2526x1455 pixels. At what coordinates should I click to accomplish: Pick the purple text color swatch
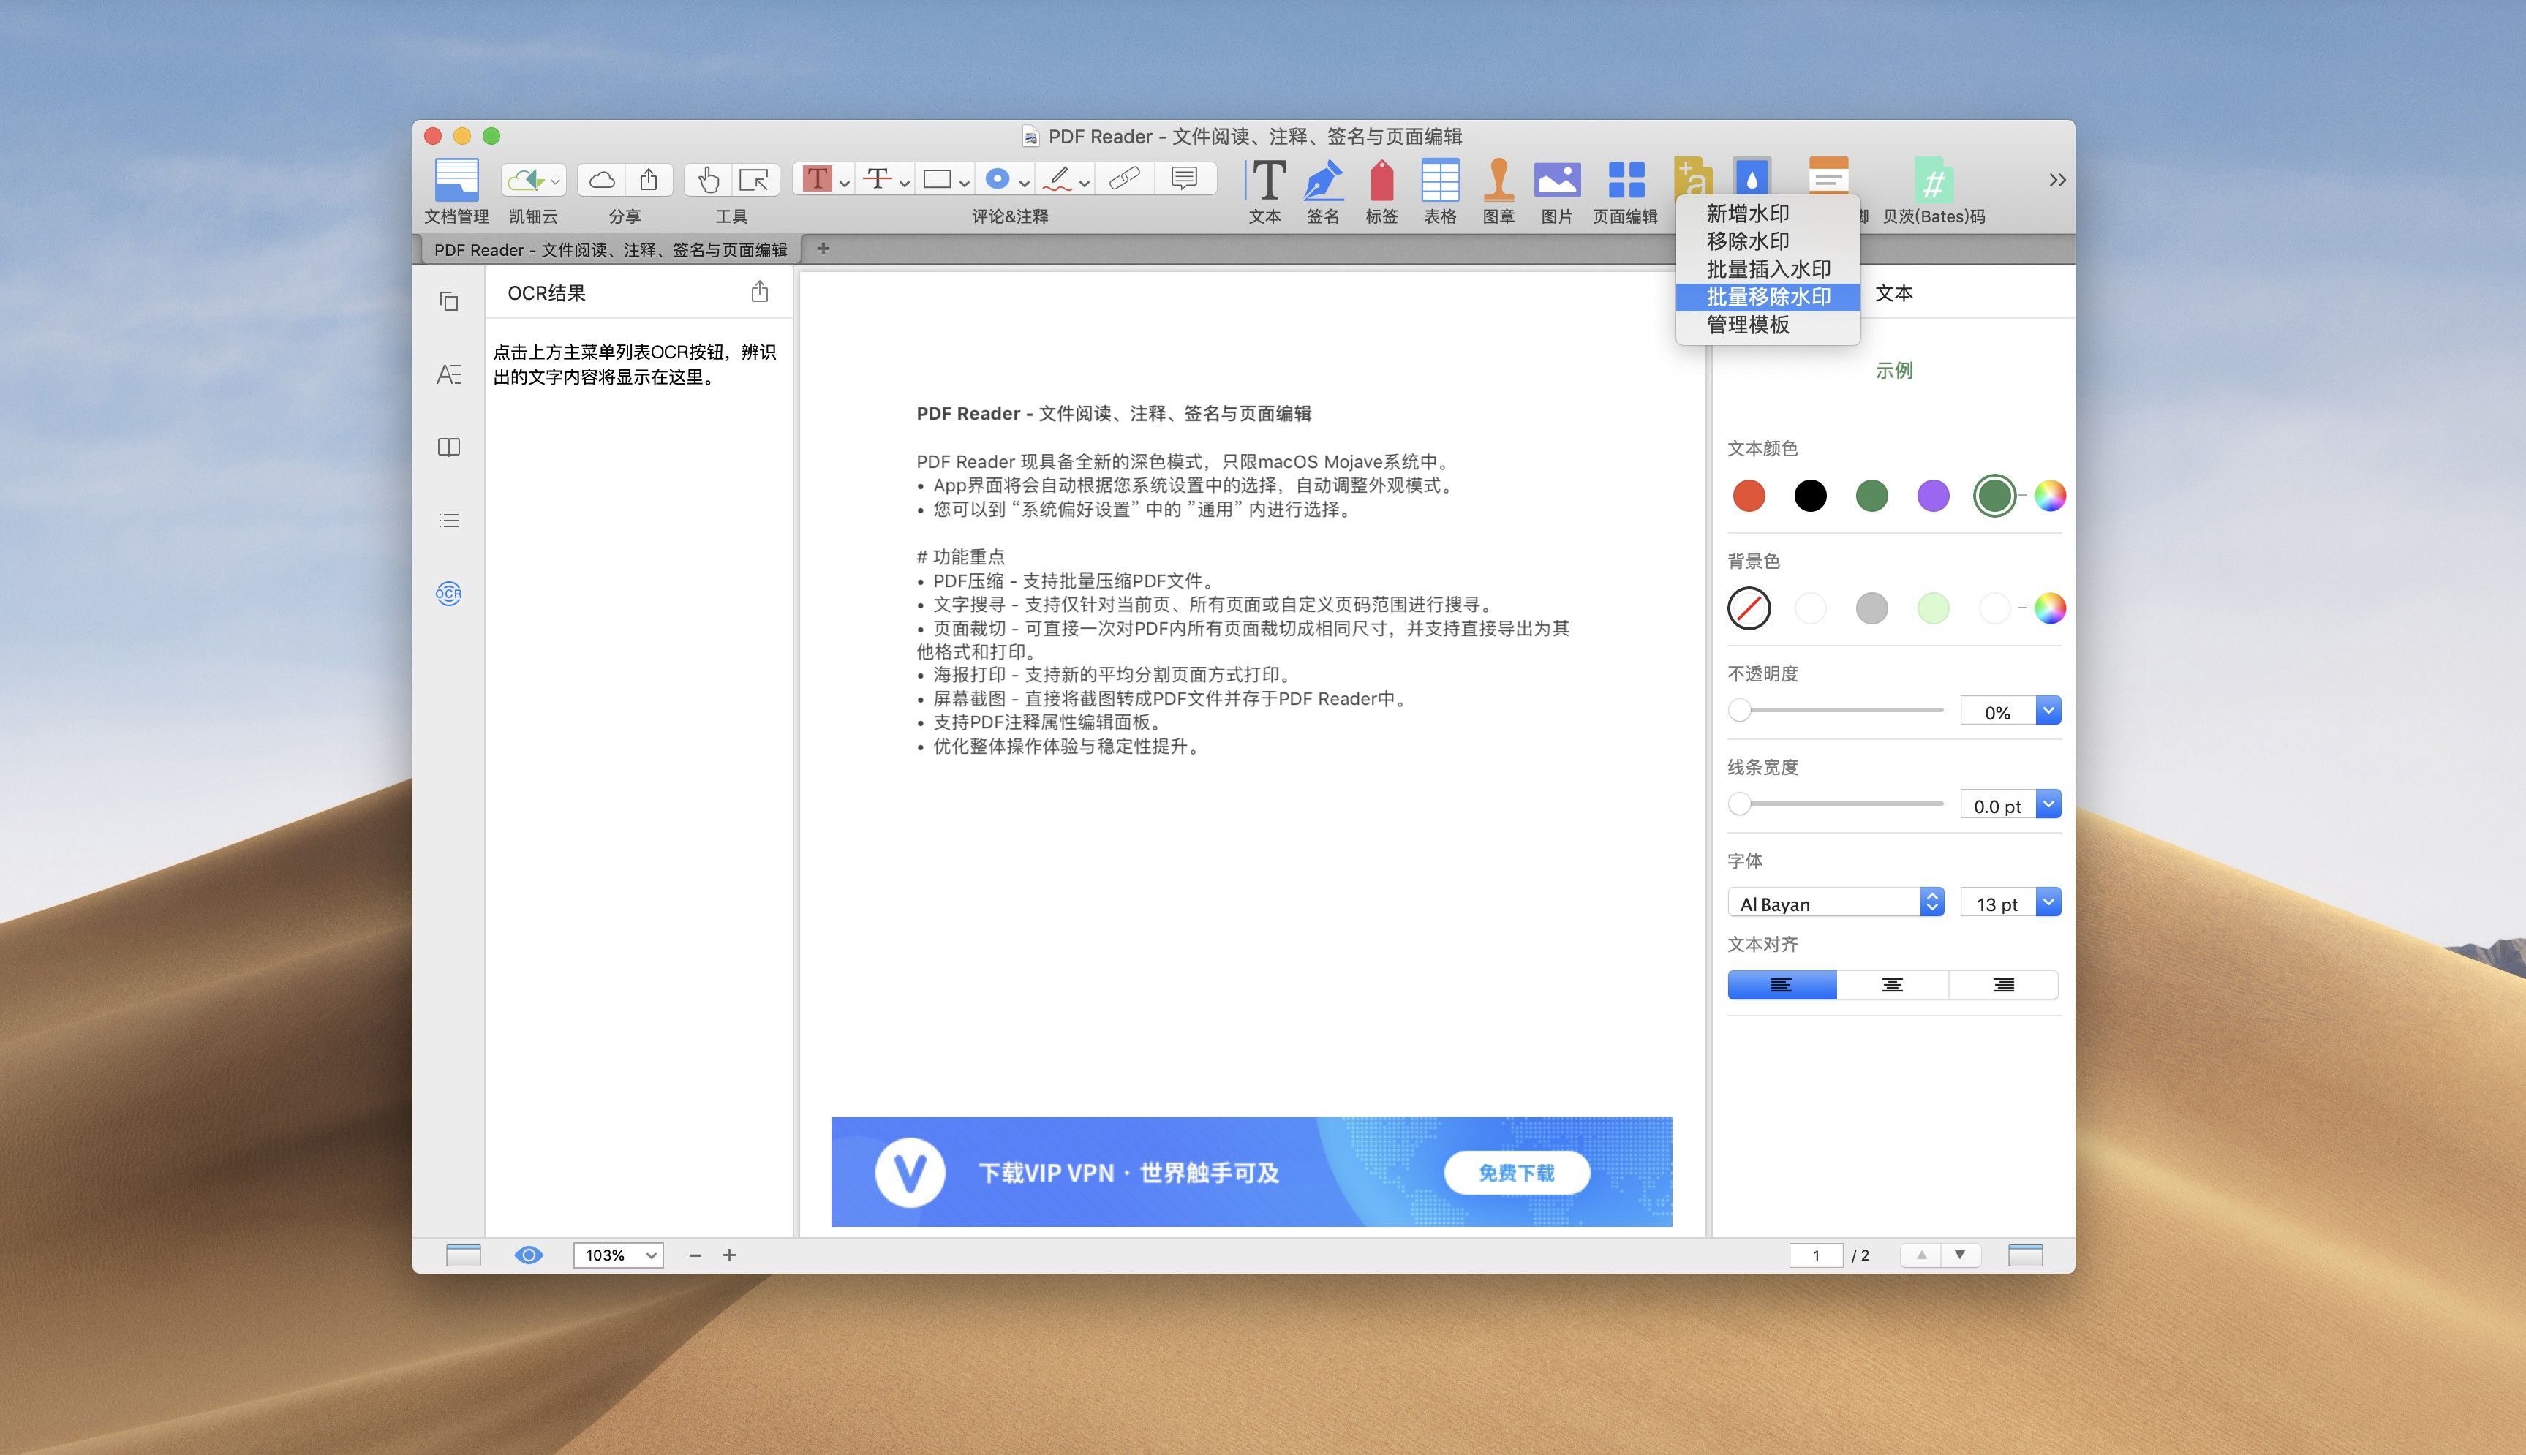pos(1932,496)
